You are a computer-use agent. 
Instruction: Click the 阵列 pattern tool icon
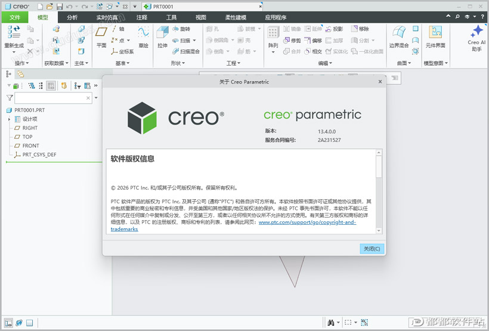coord(273,33)
